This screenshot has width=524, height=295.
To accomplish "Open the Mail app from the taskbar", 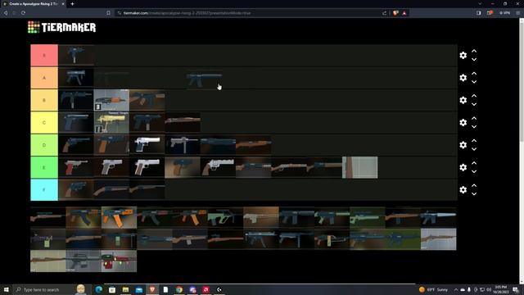I will tap(138, 289).
